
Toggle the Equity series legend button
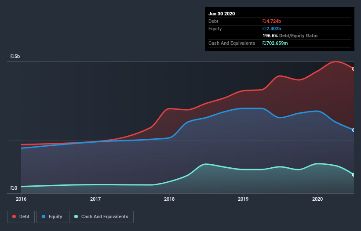[x=52, y=217]
